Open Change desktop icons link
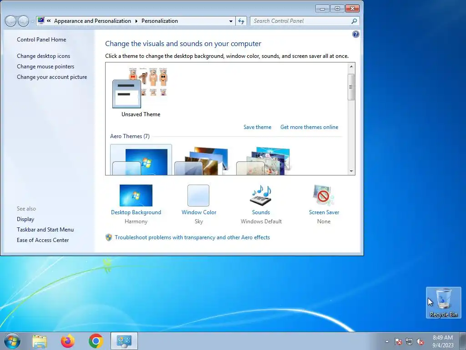This screenshot has width=466, height=350. click(43, 56)
